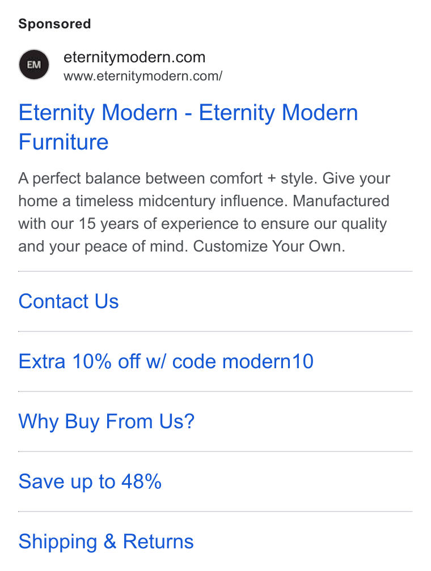Go to Shipping & Returns
The width and height of the screenshot is (431, 571).
click(x=105, y=542)
